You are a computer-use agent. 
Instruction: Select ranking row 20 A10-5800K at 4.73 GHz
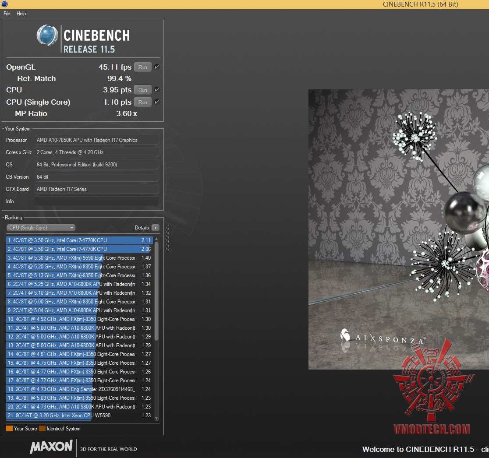click(x=79, y=407)
